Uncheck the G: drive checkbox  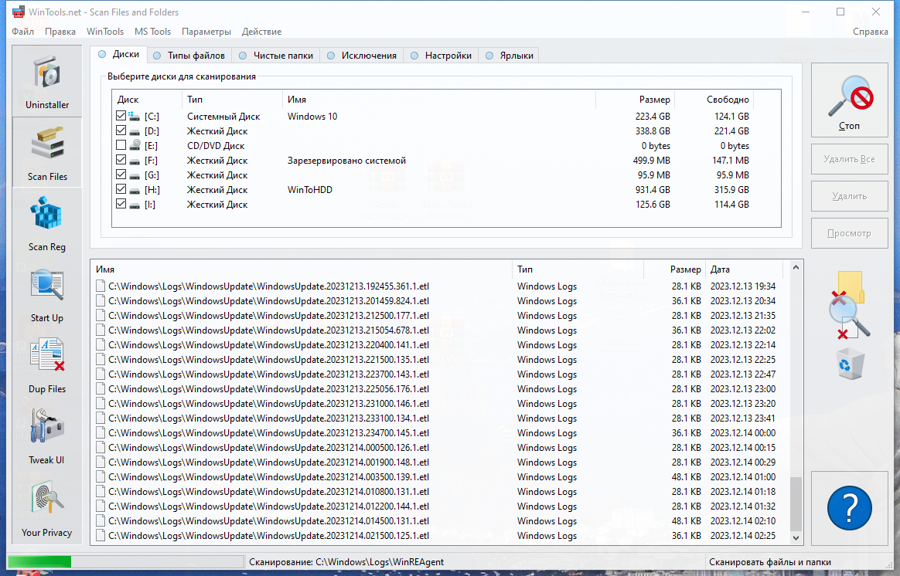pyautogui.click(x=121, y=174)
